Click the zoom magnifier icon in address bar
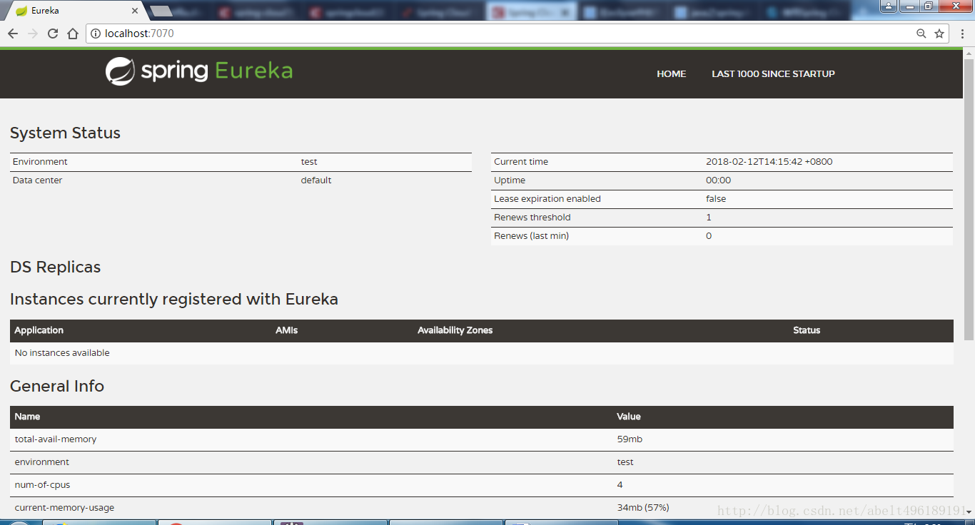The height and width of the screenshot is (525, 975). [921, 34]
